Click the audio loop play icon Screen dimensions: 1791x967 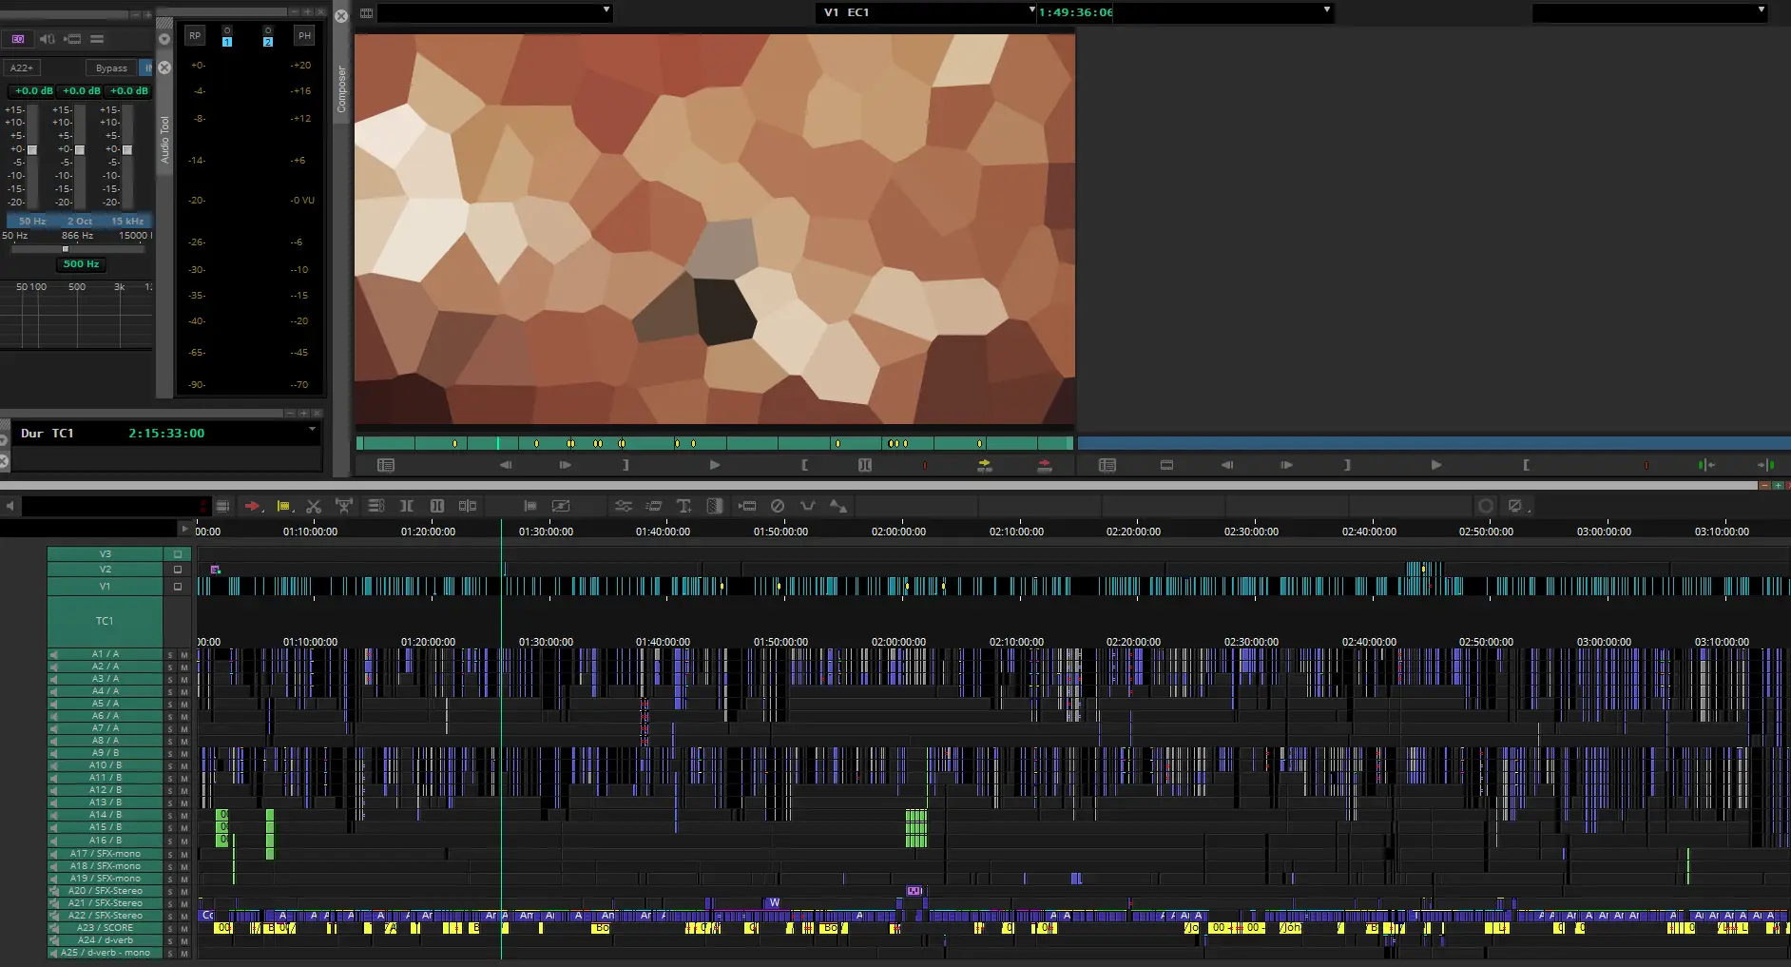pyautogui.click(x=46, y=39)
